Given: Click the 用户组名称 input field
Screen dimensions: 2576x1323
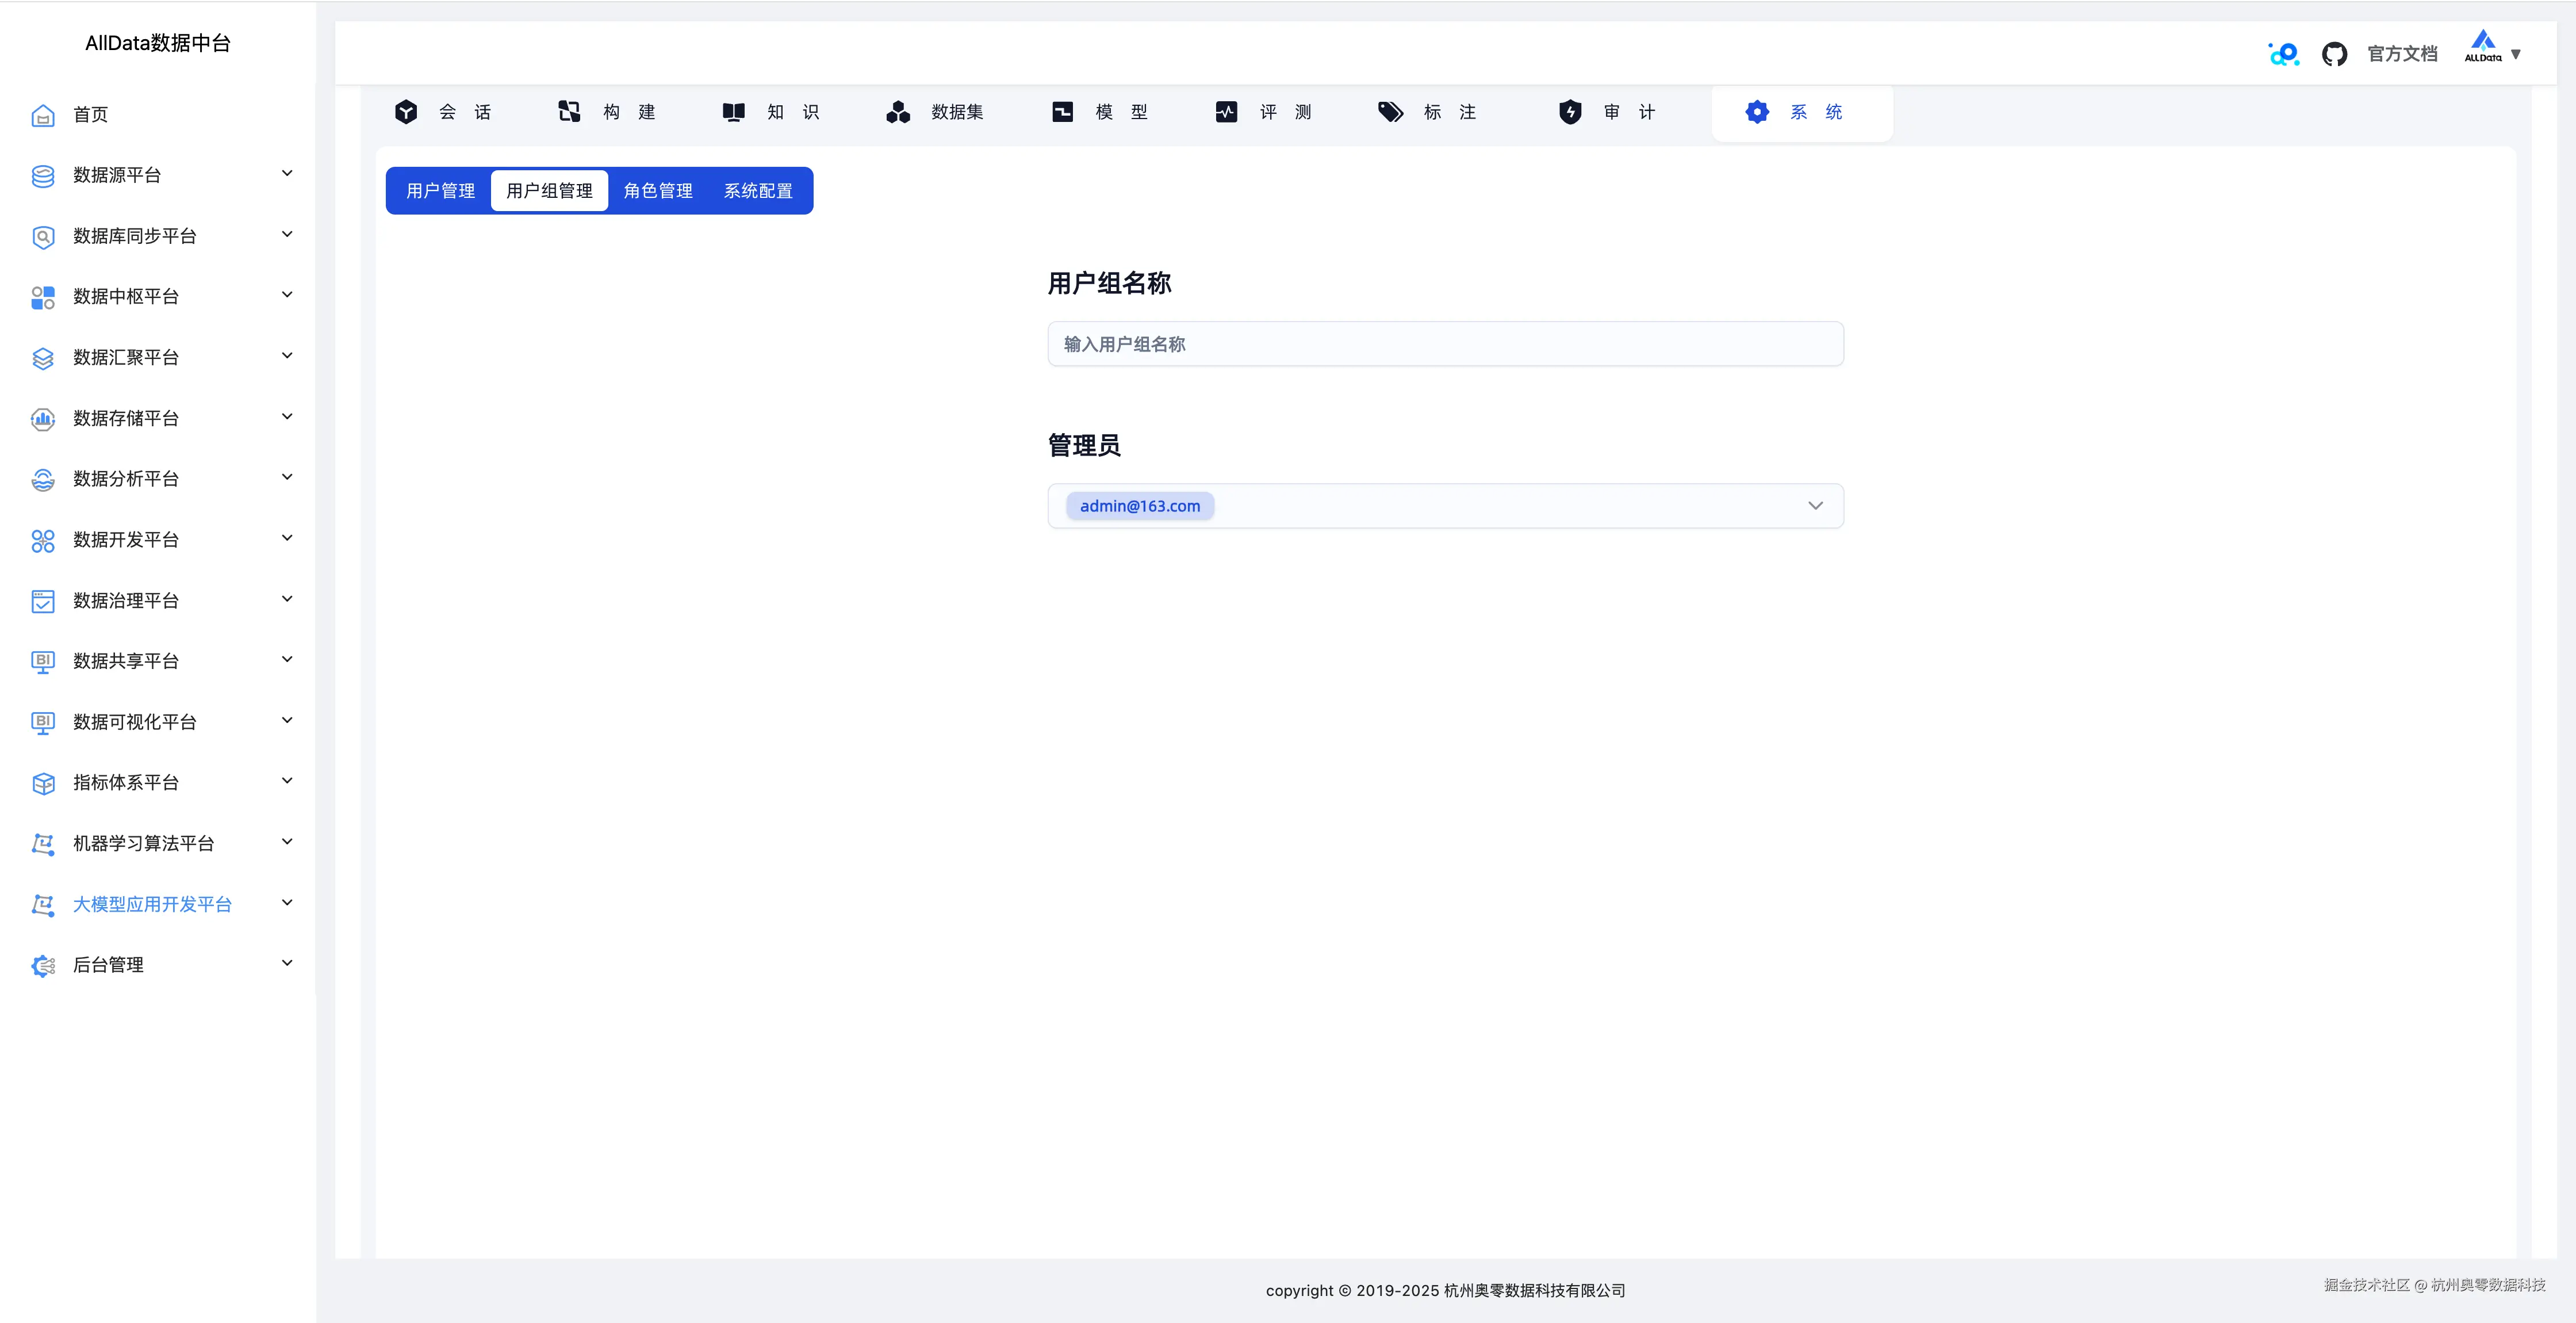Looking at the screenshot, I should [1445, 343].
